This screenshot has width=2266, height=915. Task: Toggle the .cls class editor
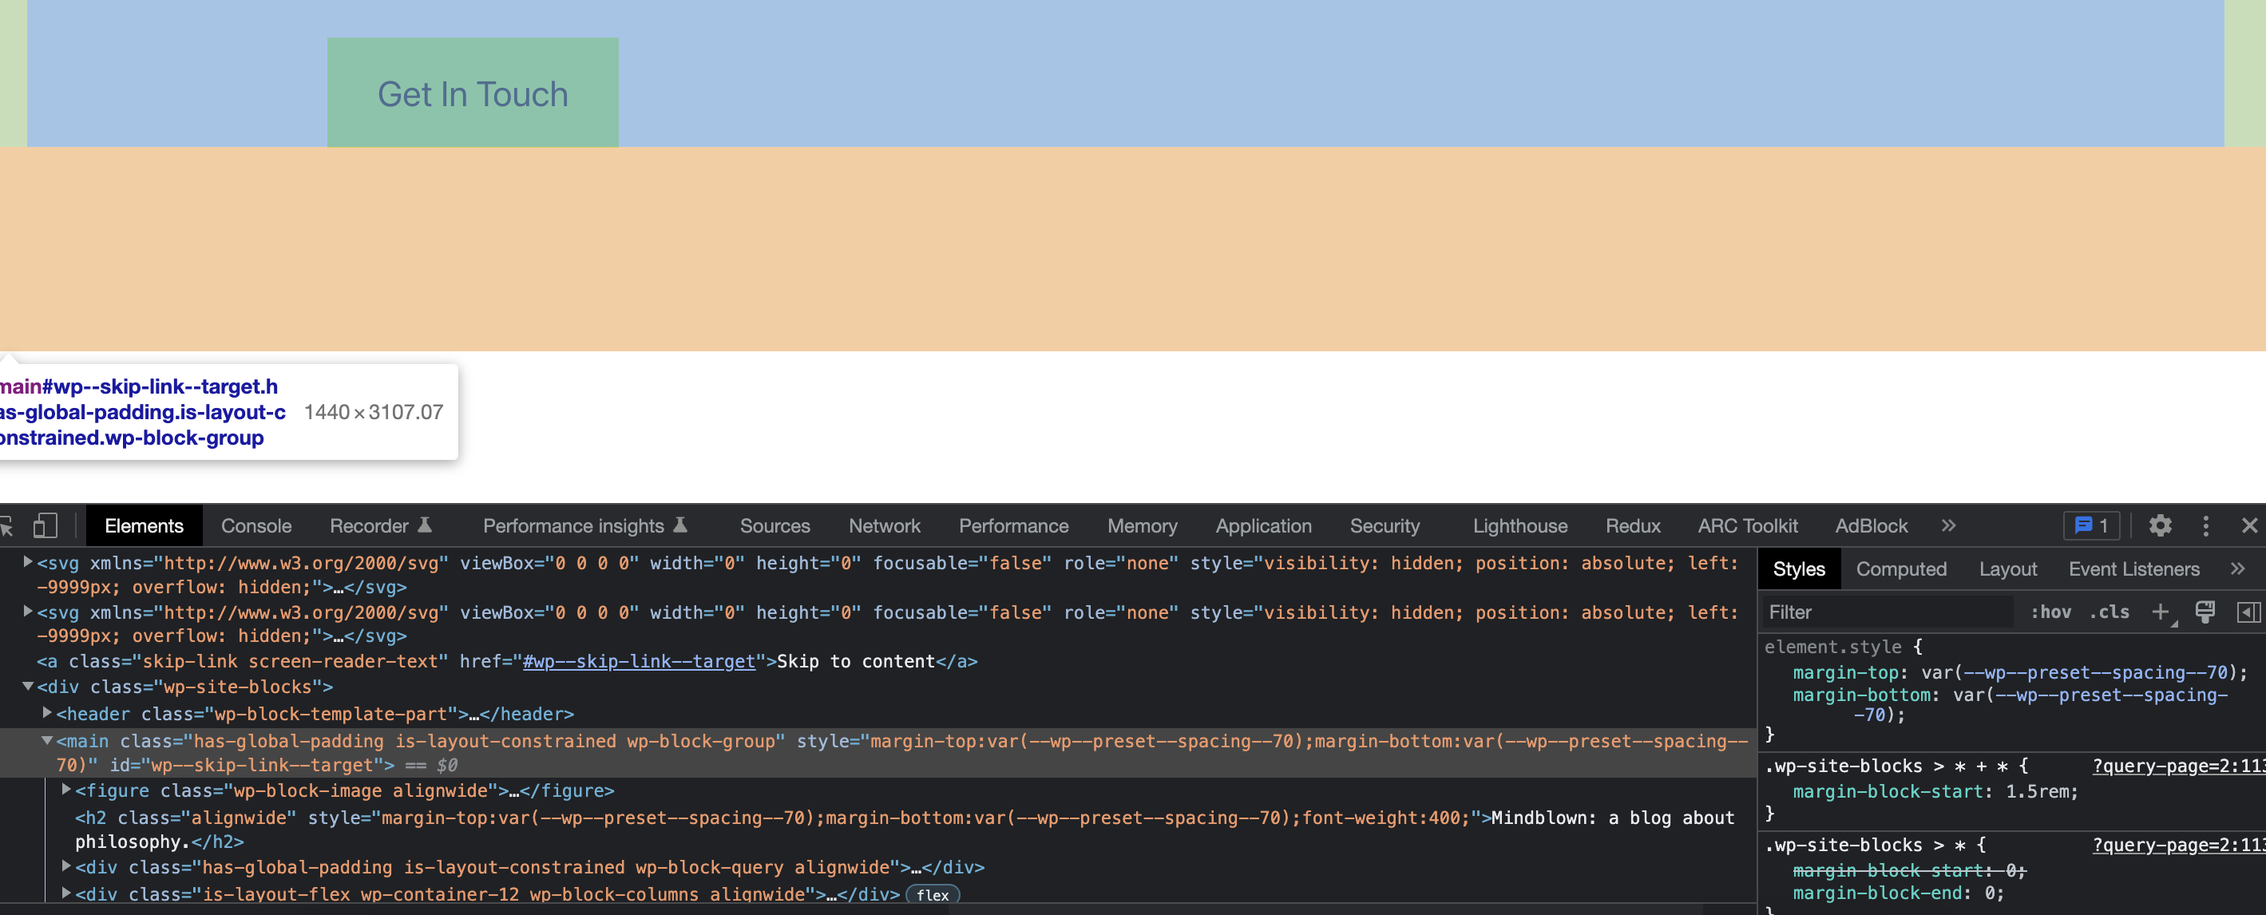coord(2110,612)
